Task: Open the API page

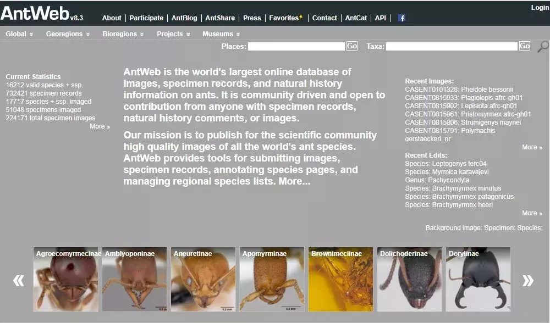Action: [380, 18]
